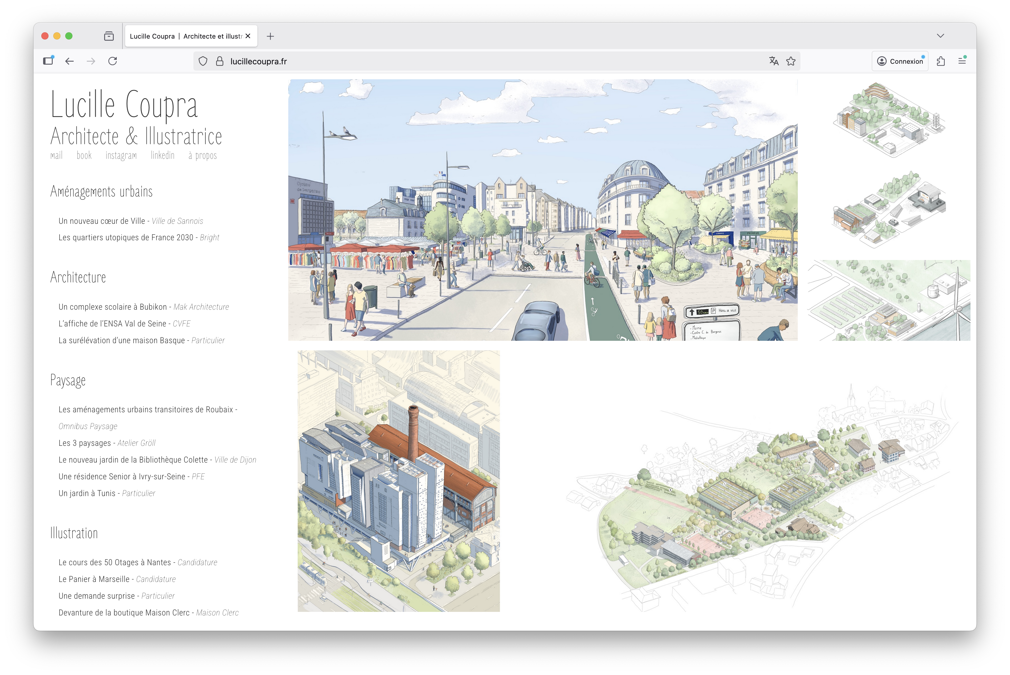Open the Firefox hamburger application menu

click(962, 61)
